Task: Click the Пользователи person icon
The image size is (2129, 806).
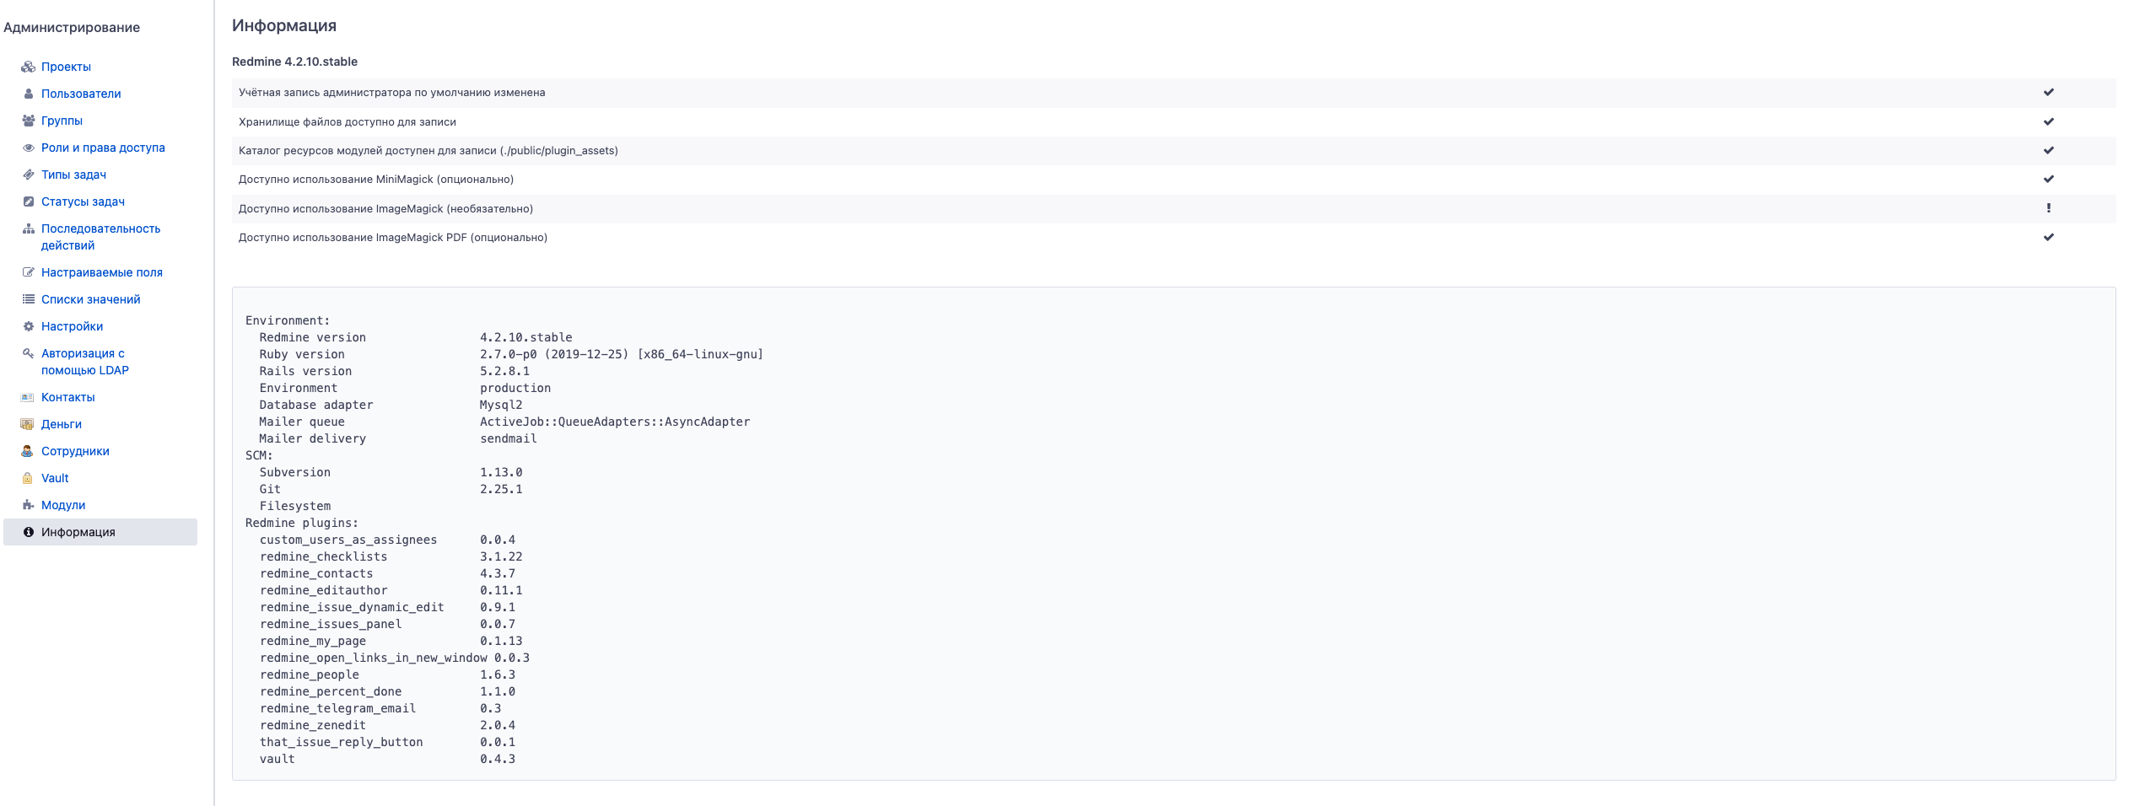Action: click(x=28, y=94)
